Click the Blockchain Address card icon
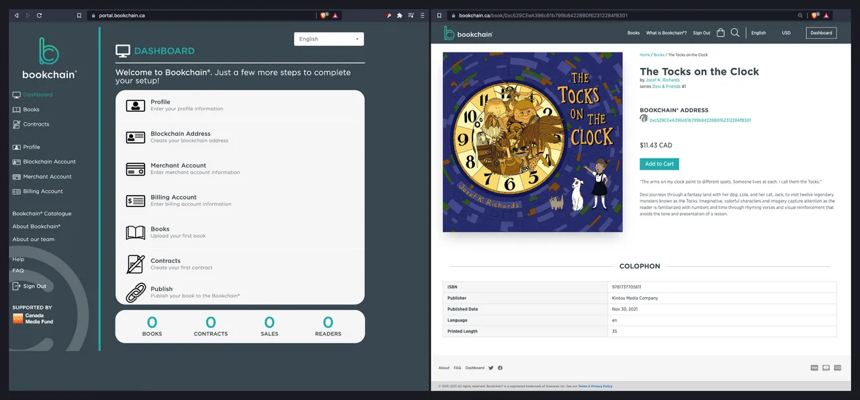 pos(136,137)
